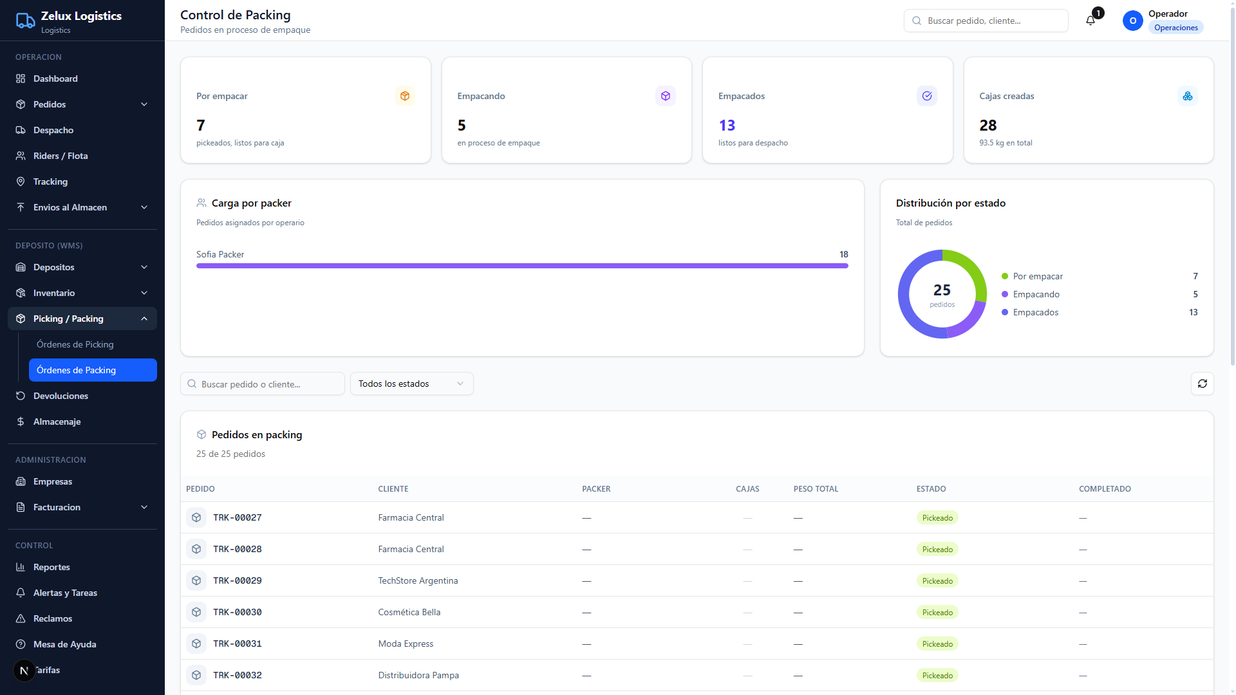Click the Operaciones role badge
Viewport: 1236px width, 695px height.
(x=1175, y=28)
